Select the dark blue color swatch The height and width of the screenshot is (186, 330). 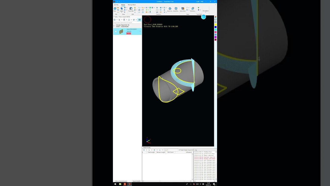pos(216,27)
